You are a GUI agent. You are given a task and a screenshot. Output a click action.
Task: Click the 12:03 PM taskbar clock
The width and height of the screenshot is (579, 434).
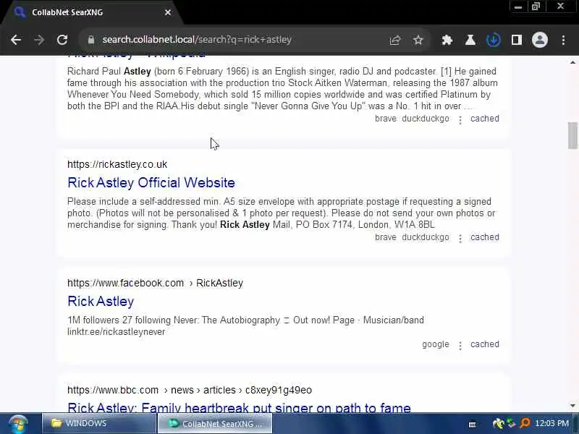[x=552, y=423]
